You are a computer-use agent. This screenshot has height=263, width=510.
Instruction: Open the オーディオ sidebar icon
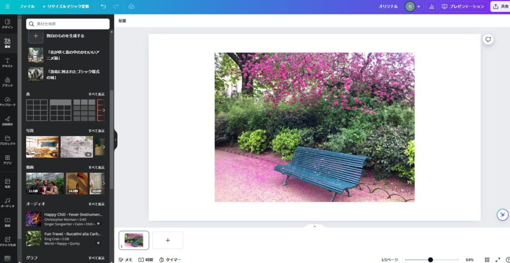pos(7,203)
